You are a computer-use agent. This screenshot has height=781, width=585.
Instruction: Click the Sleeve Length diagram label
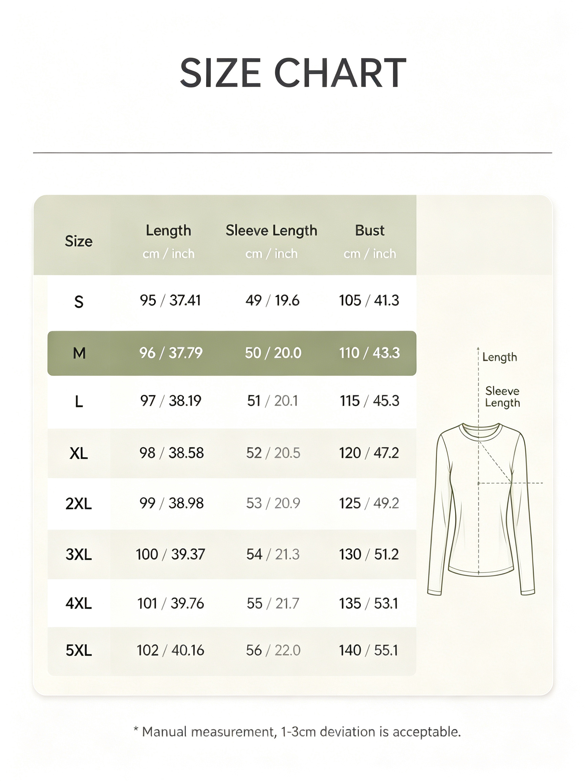click(502, 397)
